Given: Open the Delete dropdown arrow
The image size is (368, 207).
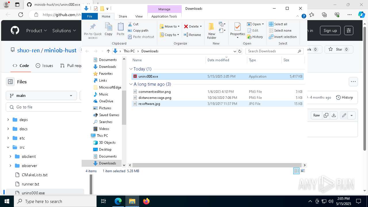Looking at the screenshot, I should (201, 26).
